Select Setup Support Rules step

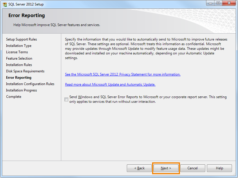click(x=21, y=39)
